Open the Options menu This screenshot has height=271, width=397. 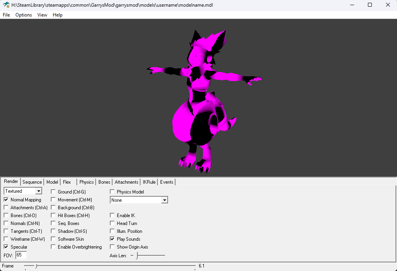click(x=24, y=15)
